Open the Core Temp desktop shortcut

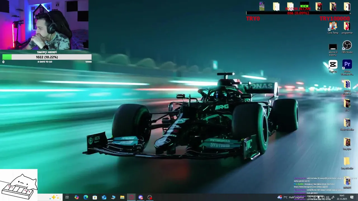tap(333, 27)
